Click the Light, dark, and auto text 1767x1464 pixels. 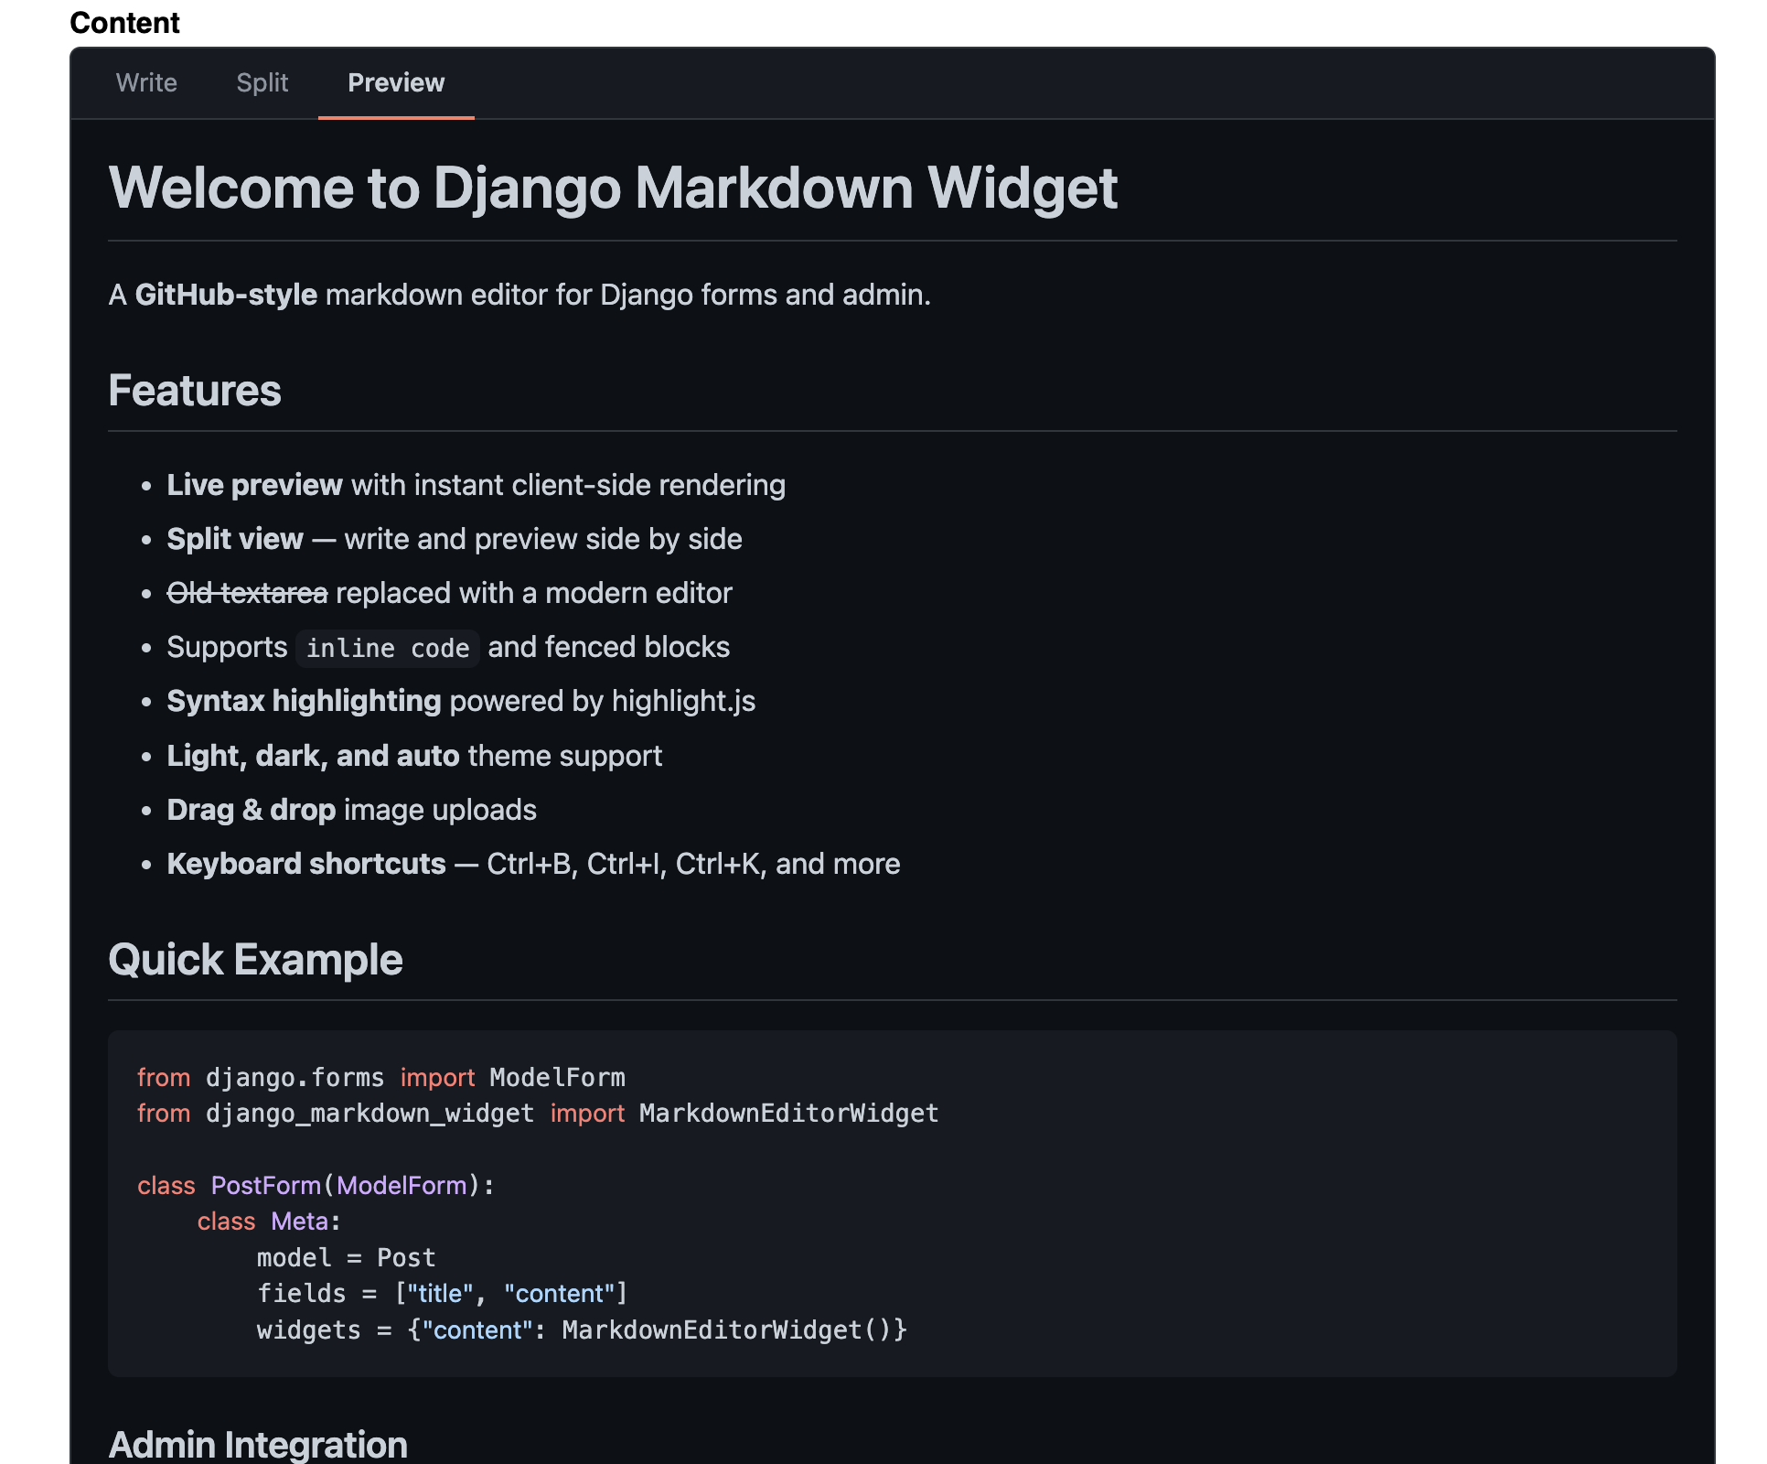coord(312,756)
